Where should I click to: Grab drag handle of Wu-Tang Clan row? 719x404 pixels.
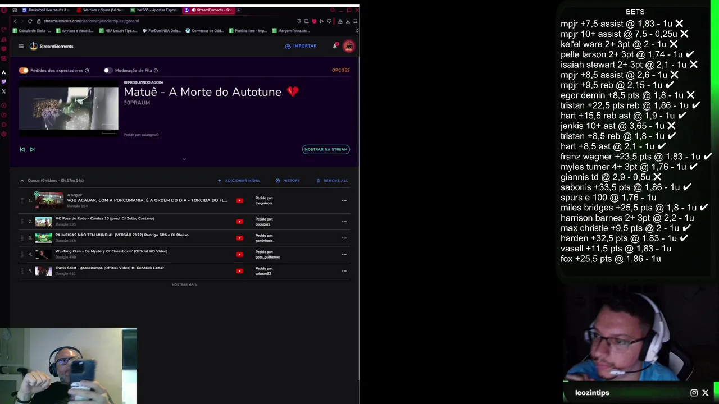pyautogui.click(x=22, y=254)
